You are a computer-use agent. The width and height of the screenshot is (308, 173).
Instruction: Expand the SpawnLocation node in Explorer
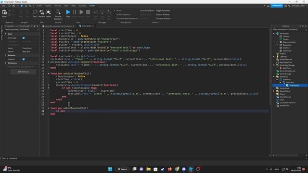[277, 42]
